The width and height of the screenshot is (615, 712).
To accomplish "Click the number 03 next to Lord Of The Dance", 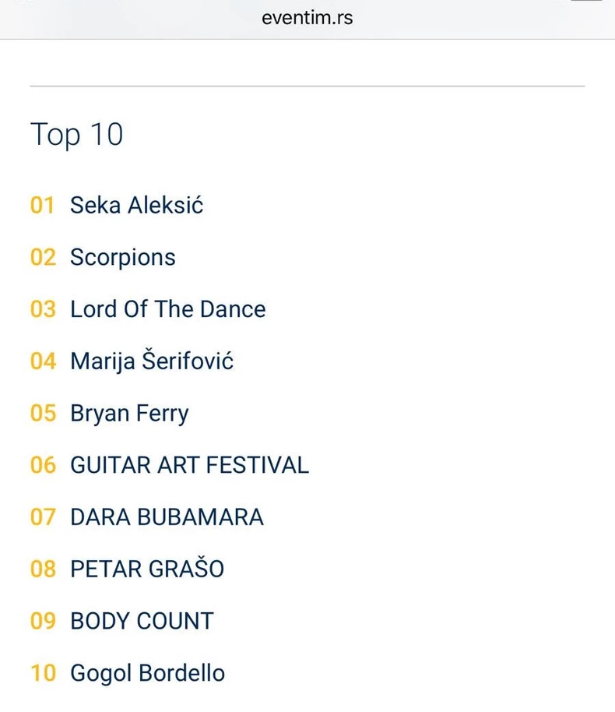I will click(41, 308).
